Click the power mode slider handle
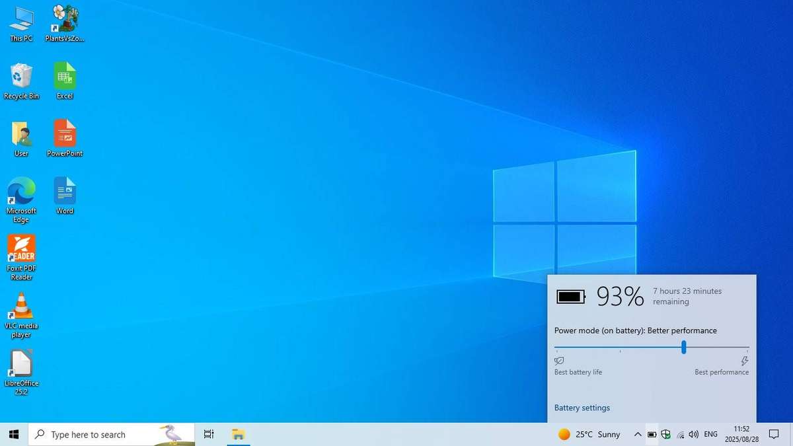This screenshot has width=793, height=446. pos(684,347)
